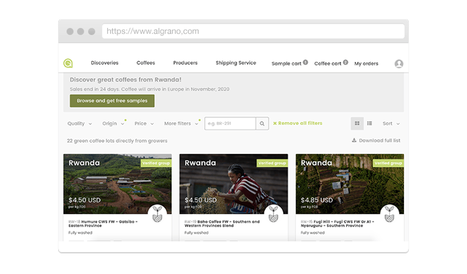
Task: Click '22 green coffee lots directly from growers' text
Action: coord(117,141)
